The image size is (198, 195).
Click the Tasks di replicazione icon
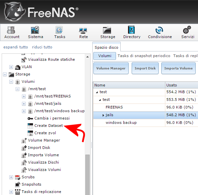pyautogui.click(x=18, y=192)
